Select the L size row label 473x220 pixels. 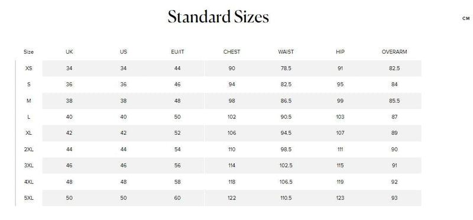[28, 117]
